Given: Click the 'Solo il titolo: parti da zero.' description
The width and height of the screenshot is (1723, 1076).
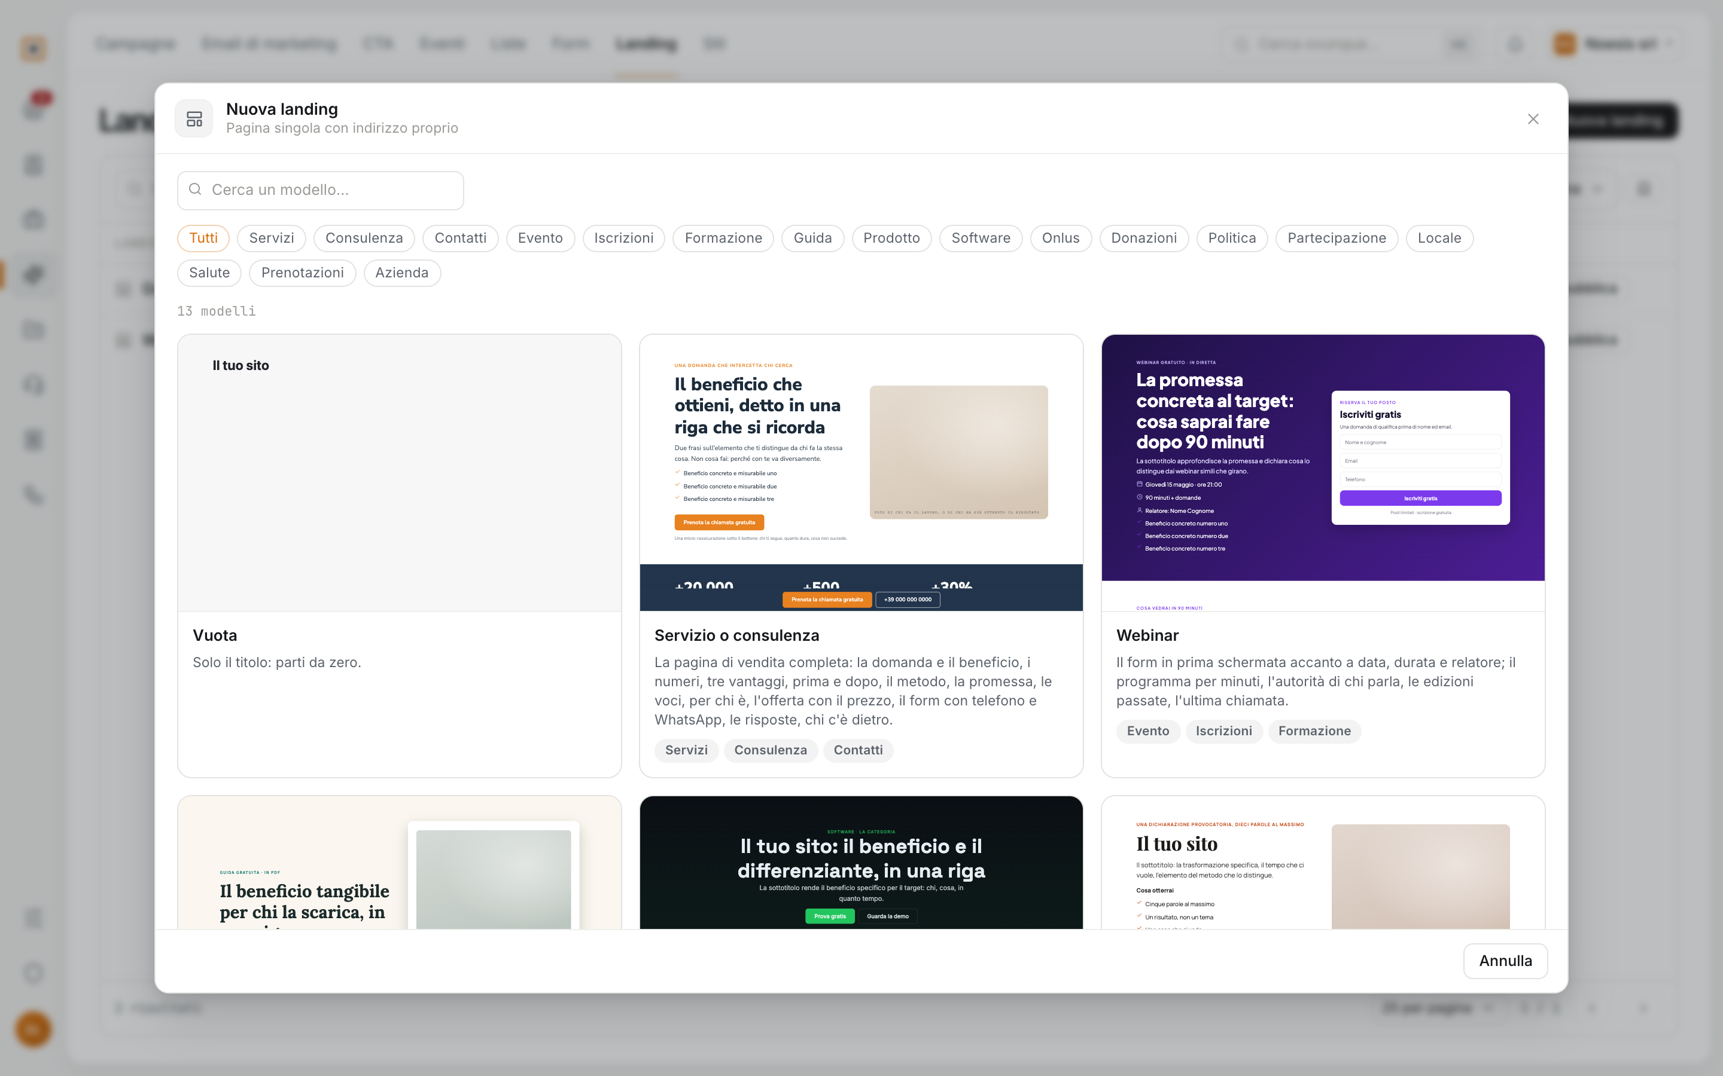Looking at the screenshot, I should (277, 662).
